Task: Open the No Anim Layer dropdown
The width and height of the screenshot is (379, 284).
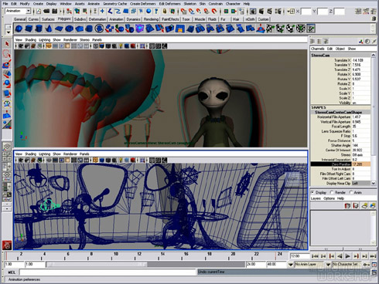Action: click(x=291, y=264)
